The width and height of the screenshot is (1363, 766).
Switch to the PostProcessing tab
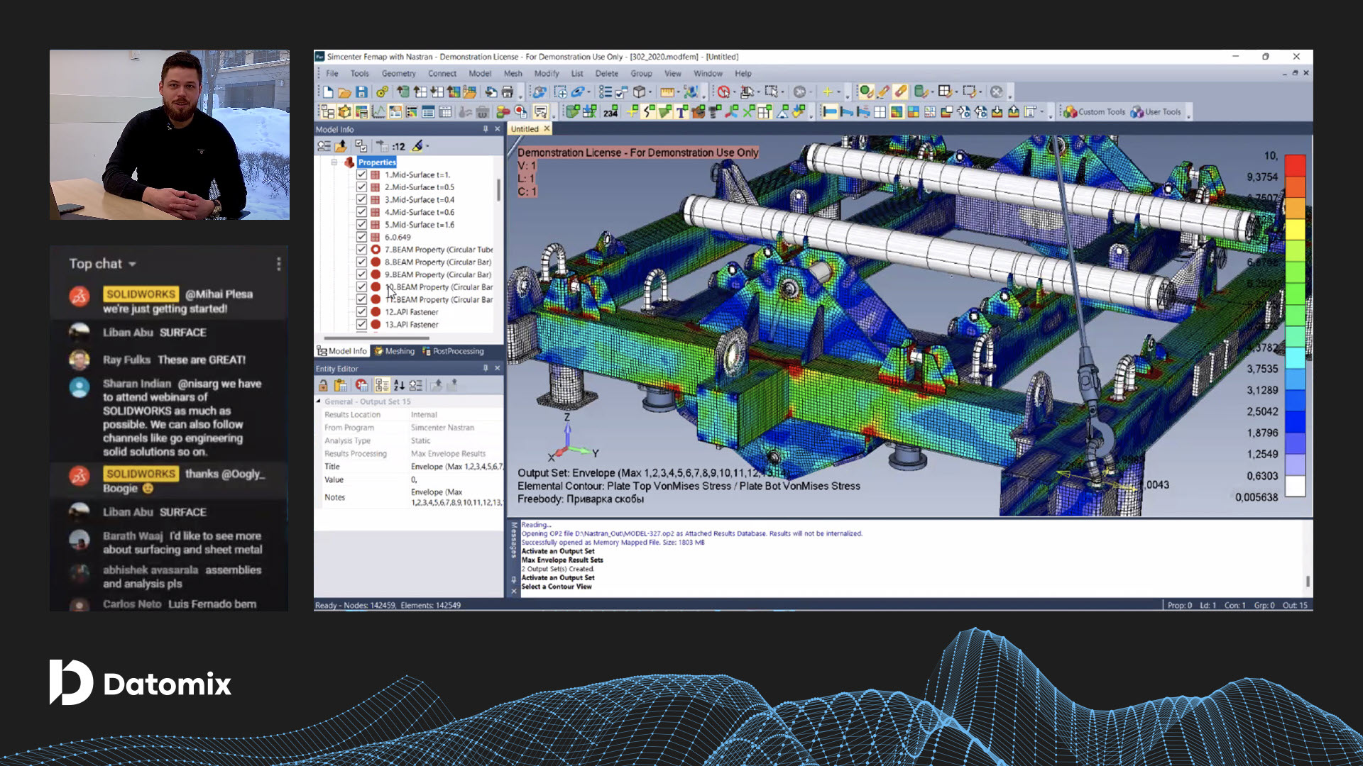tap(453, 351)
